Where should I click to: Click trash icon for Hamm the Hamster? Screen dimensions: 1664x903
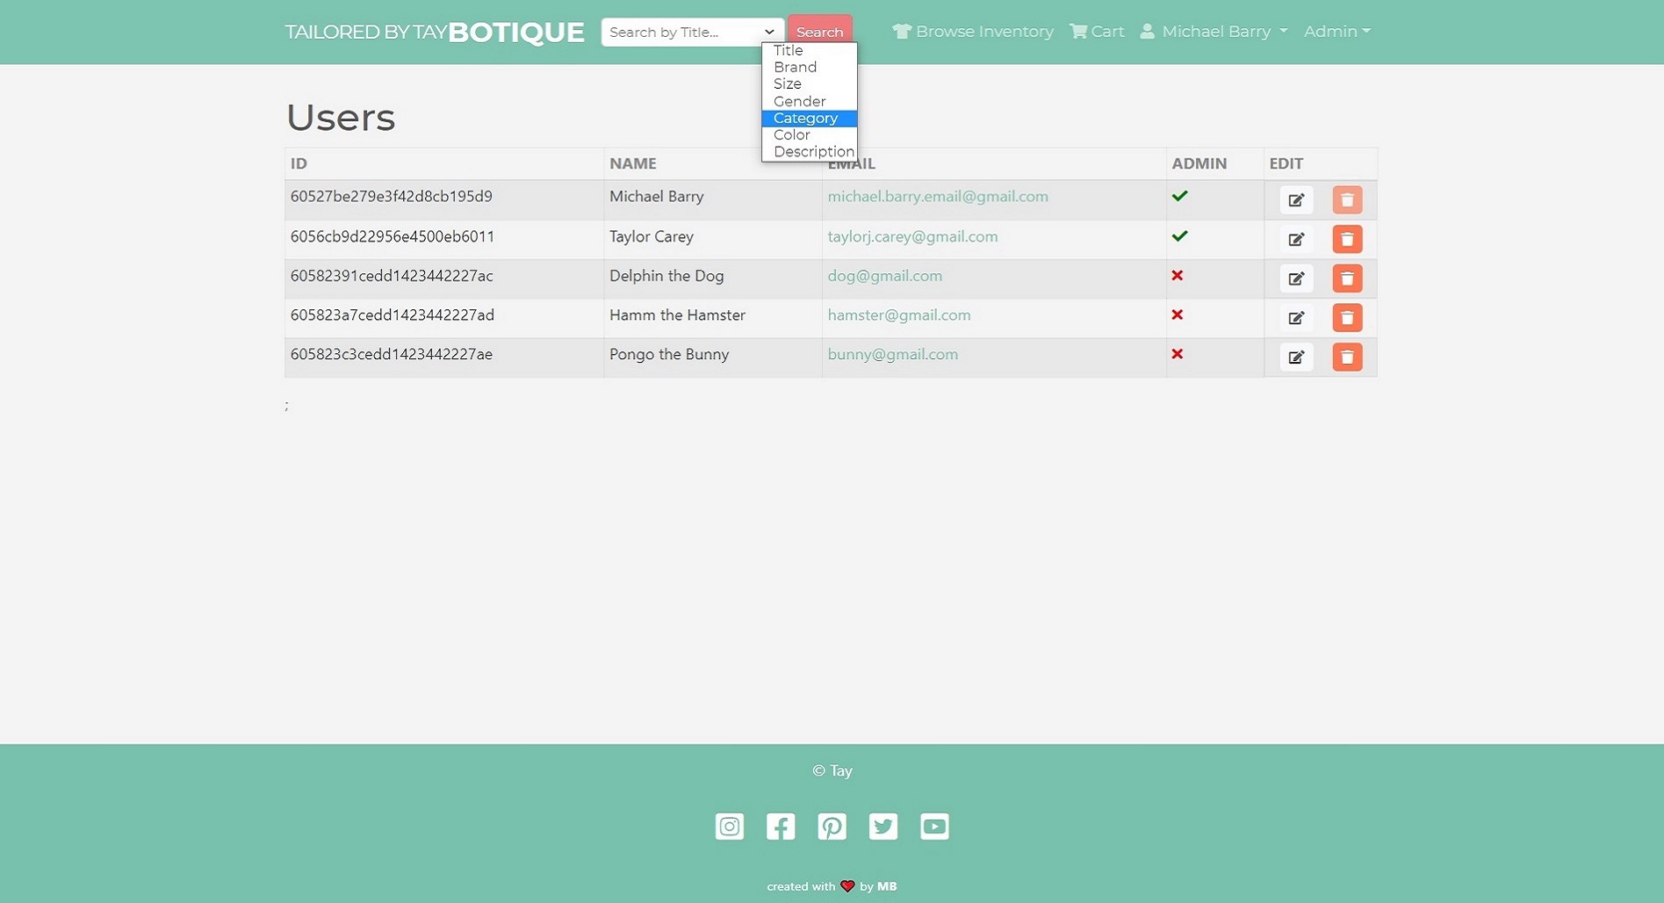pyautogui.click(x=1346, y=318)
